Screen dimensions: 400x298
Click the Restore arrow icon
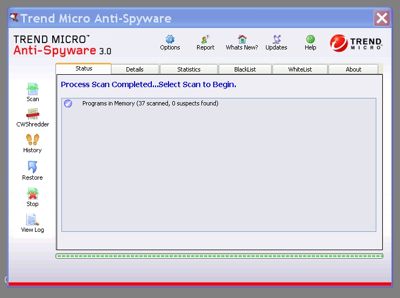coord(33,167)
